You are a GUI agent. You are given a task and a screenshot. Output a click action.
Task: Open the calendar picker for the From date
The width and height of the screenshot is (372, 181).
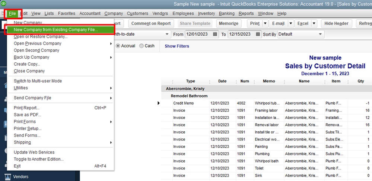point(215,34)
